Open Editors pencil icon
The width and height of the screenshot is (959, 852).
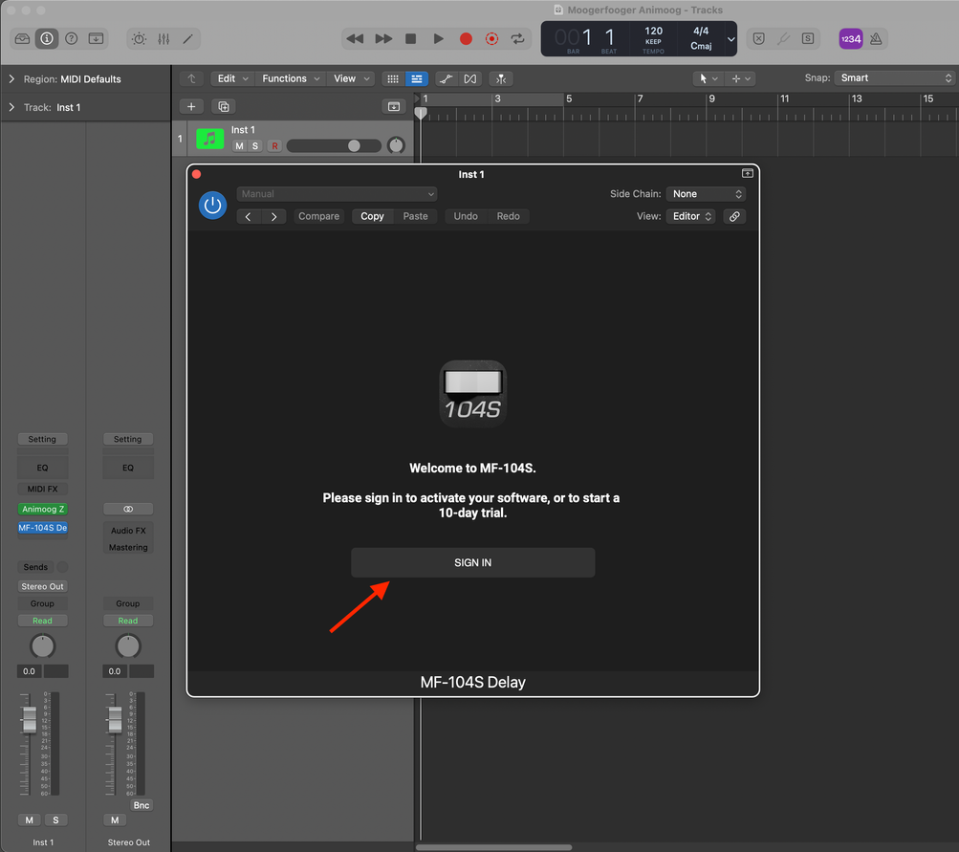tap(187, 38)
